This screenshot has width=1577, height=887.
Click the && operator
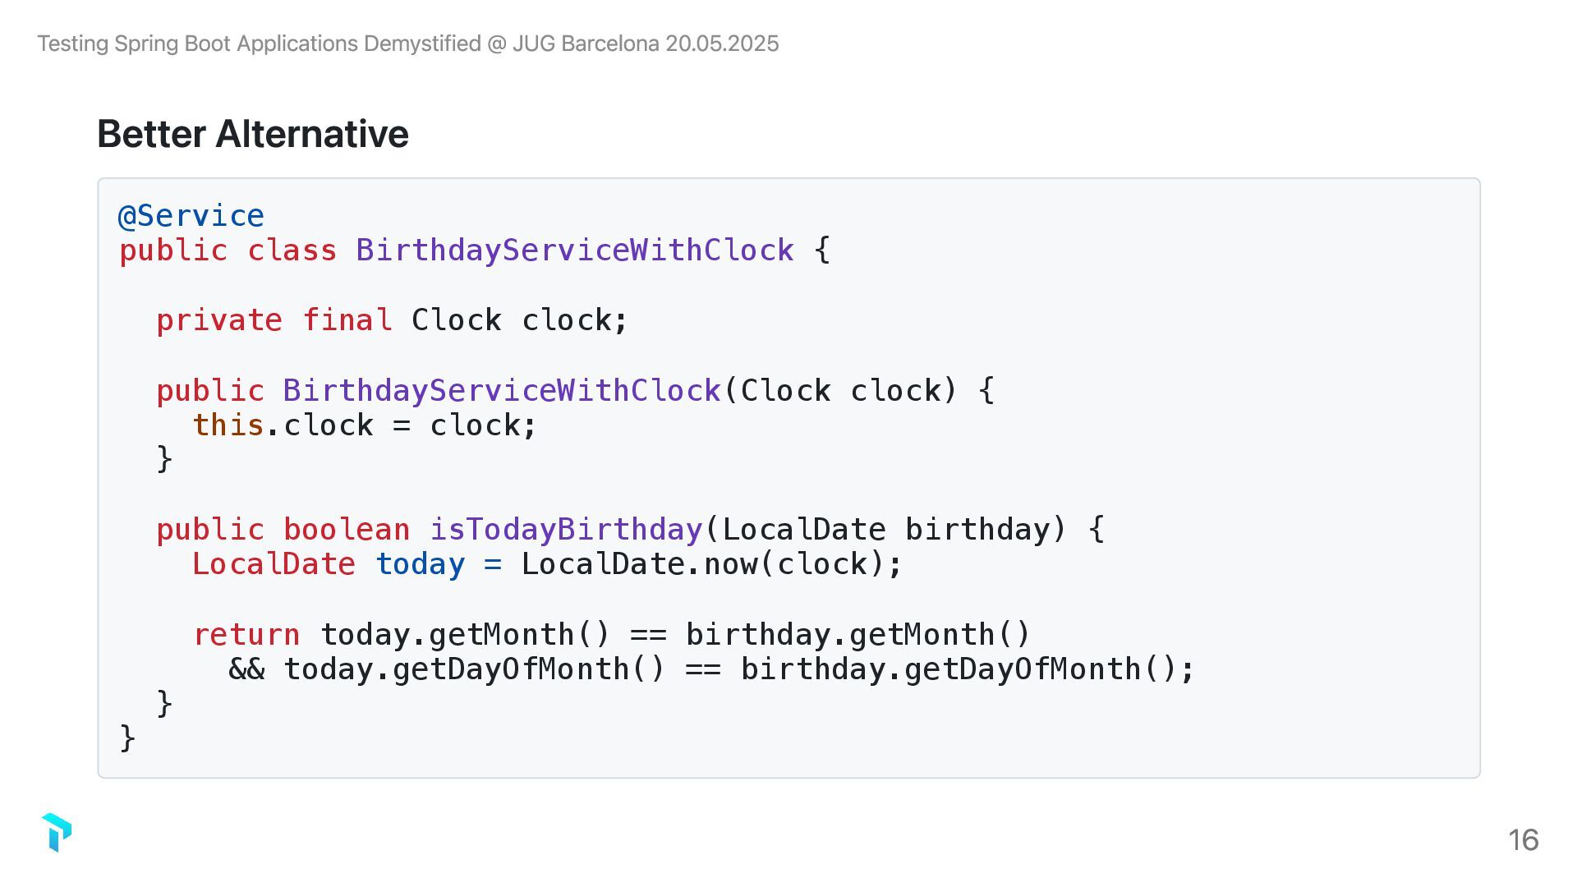coord(246,669)
